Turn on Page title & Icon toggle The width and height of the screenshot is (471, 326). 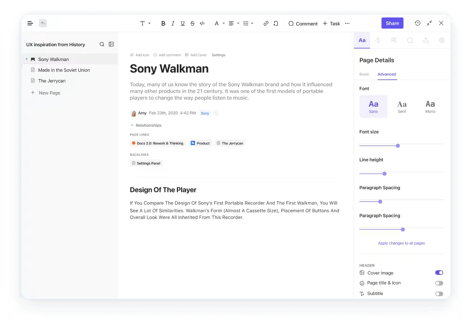click(x=439, y=283)
